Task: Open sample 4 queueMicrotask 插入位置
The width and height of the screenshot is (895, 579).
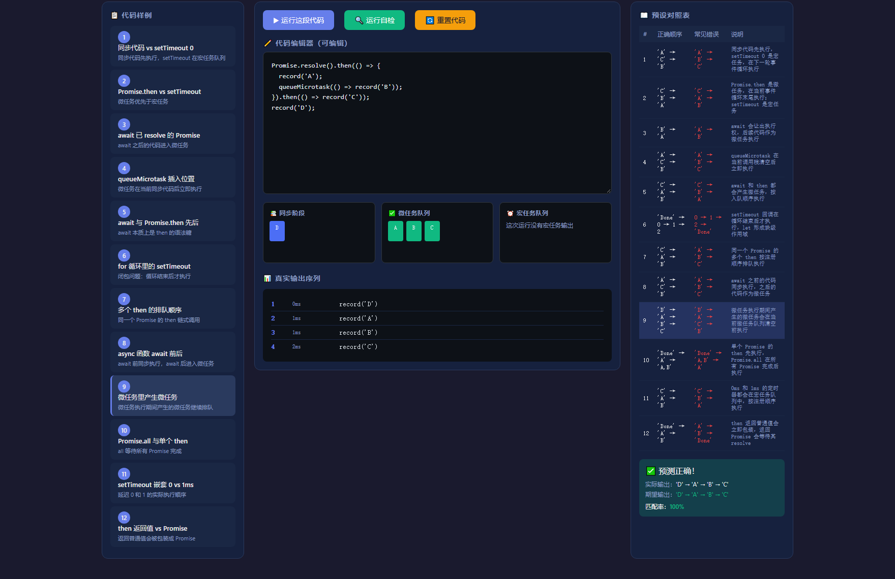Action: point(173,177)
